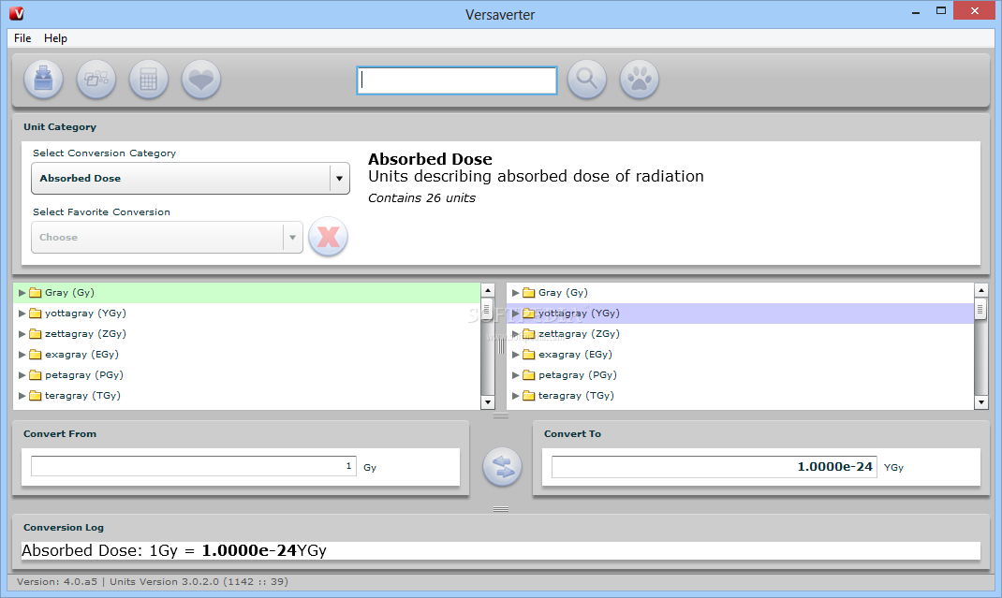
Task: Click splitter handle below the unit lists
Action: tap(501, 416)
